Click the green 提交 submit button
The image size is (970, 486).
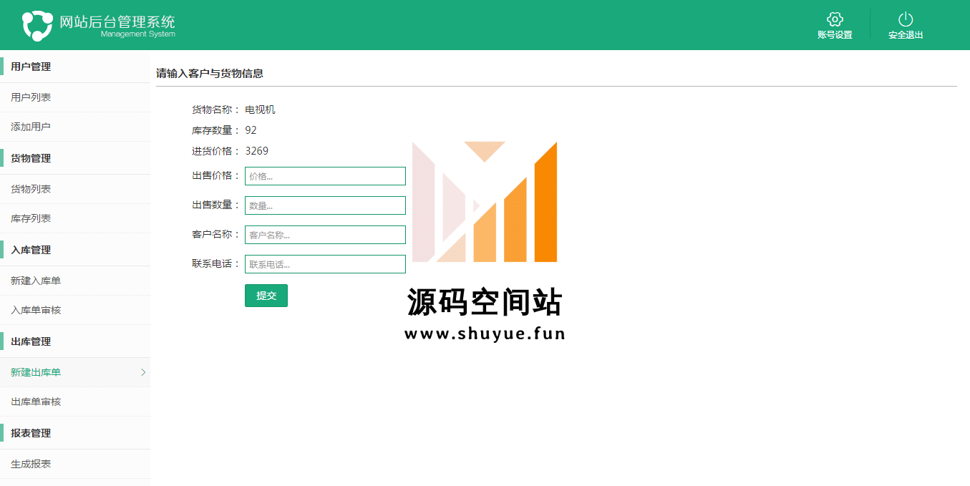coord(266,296)
